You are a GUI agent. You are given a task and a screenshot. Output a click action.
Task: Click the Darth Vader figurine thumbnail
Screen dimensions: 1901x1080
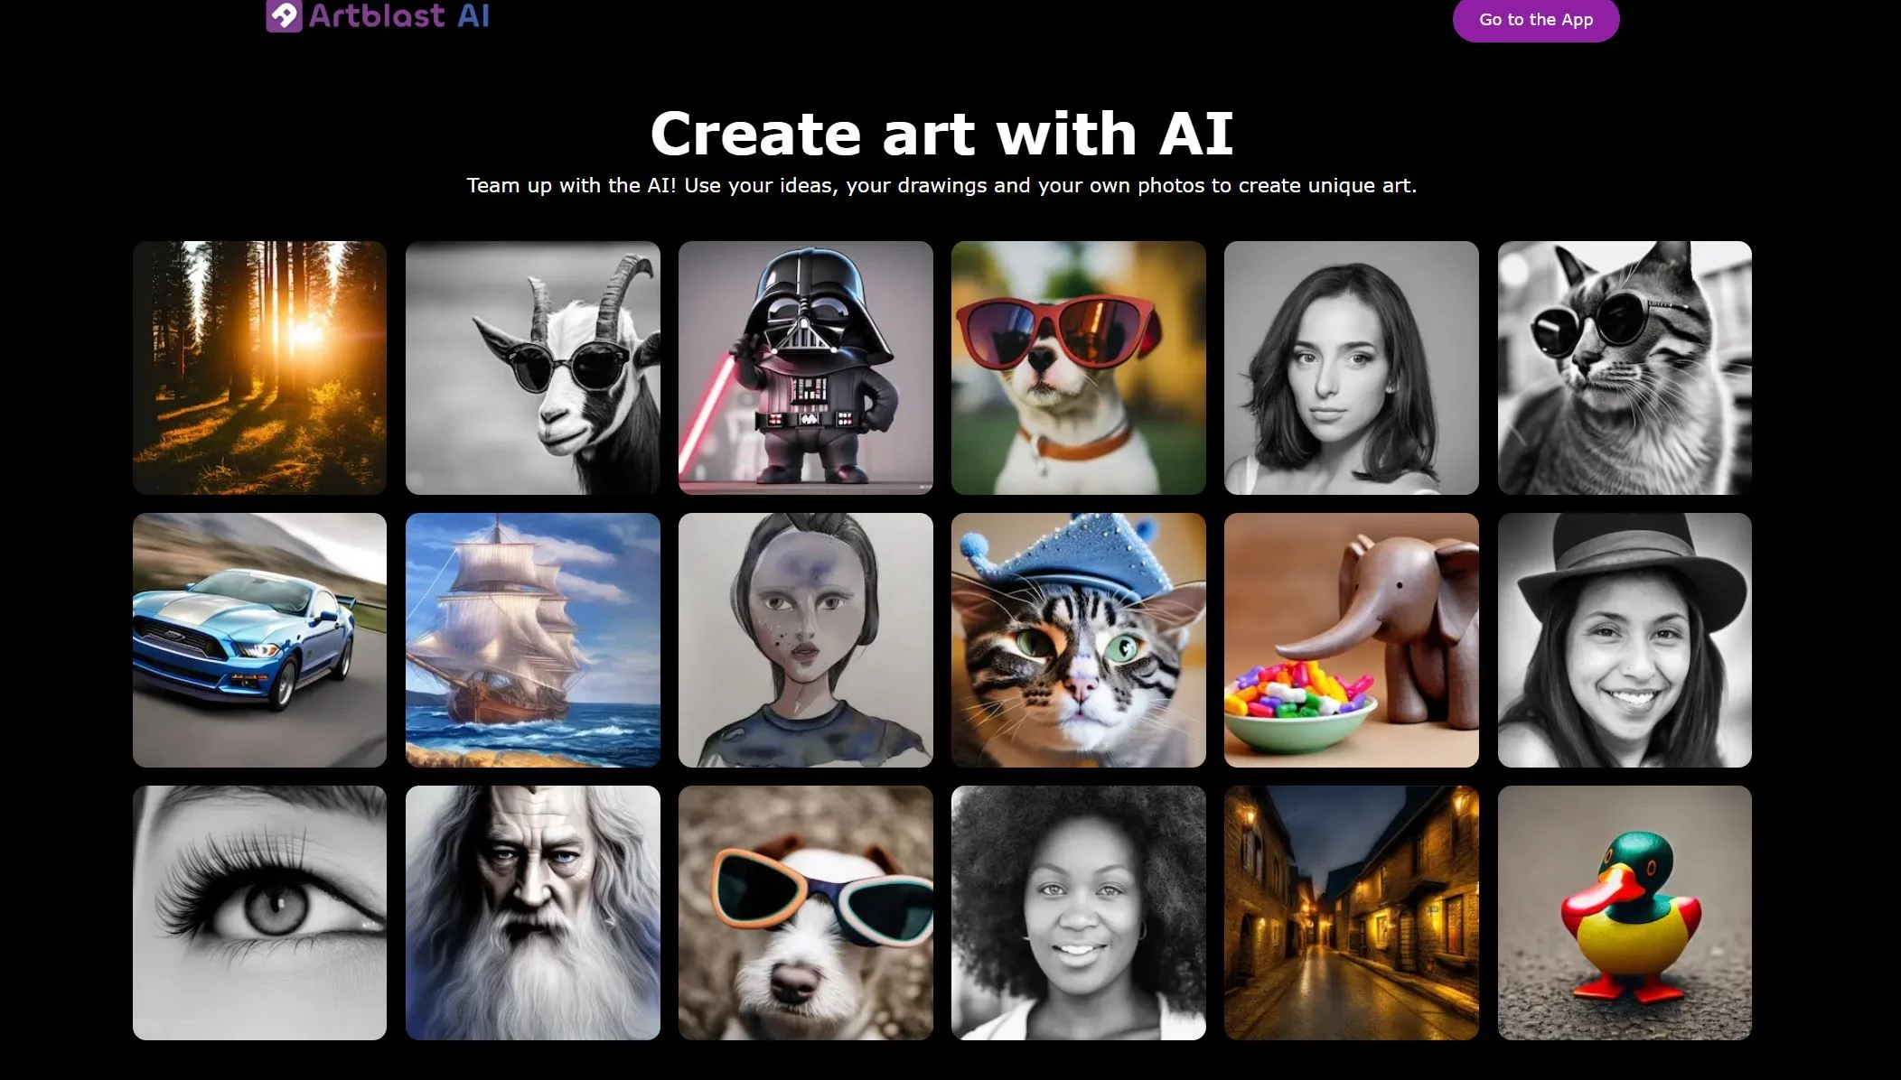coord(806,368)
